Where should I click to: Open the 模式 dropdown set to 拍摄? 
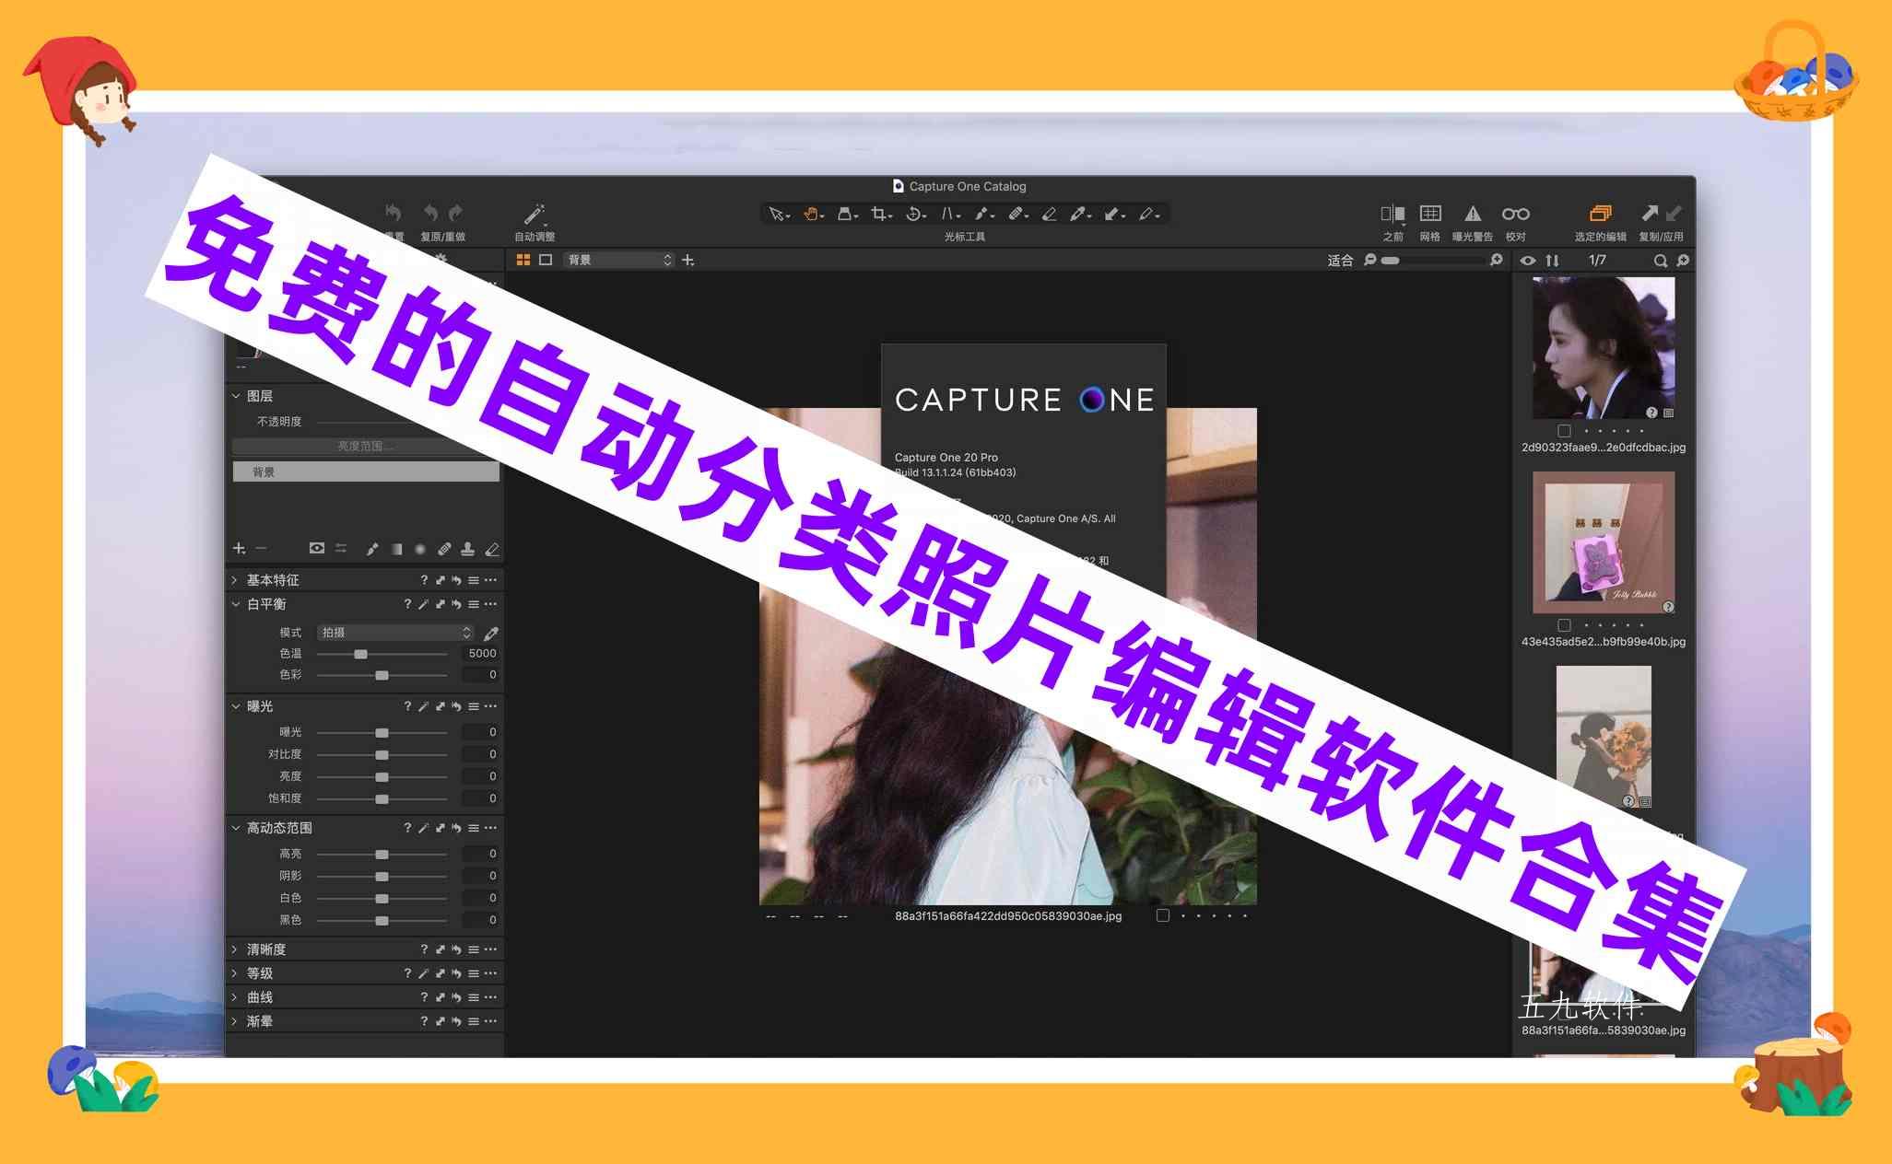pyautogui.click(x=394, y=633)
